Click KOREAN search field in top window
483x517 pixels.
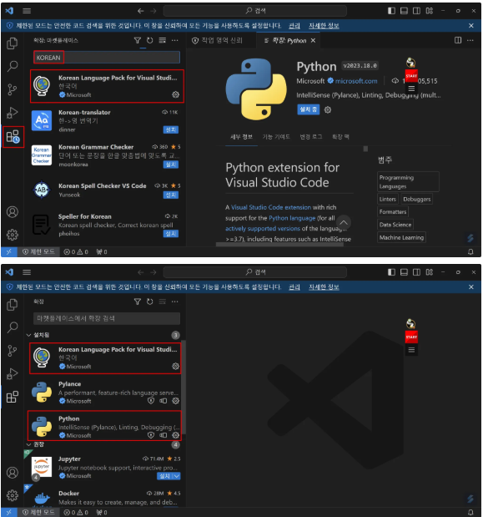click(x=107, y=58)
